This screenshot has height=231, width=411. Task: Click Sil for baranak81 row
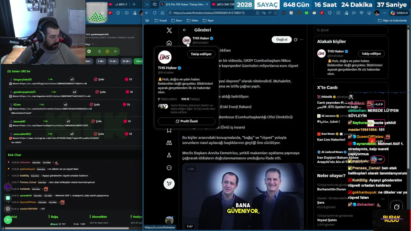(127, 121)
